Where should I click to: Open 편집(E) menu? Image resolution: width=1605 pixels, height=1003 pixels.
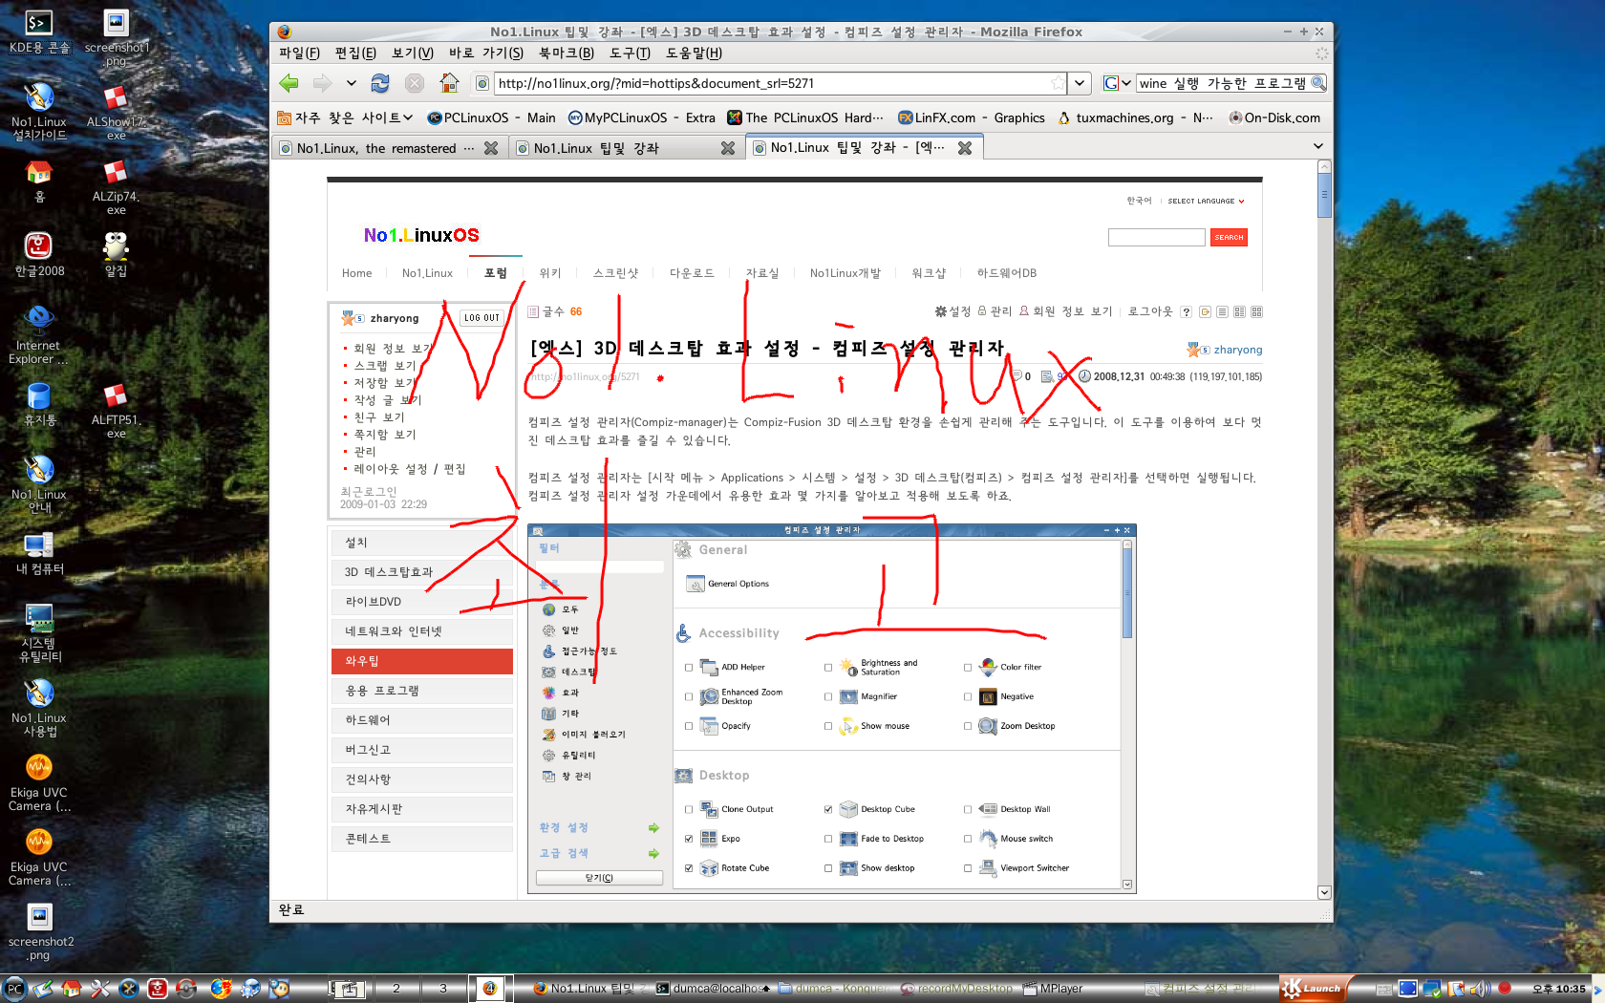tap(355, 53)
